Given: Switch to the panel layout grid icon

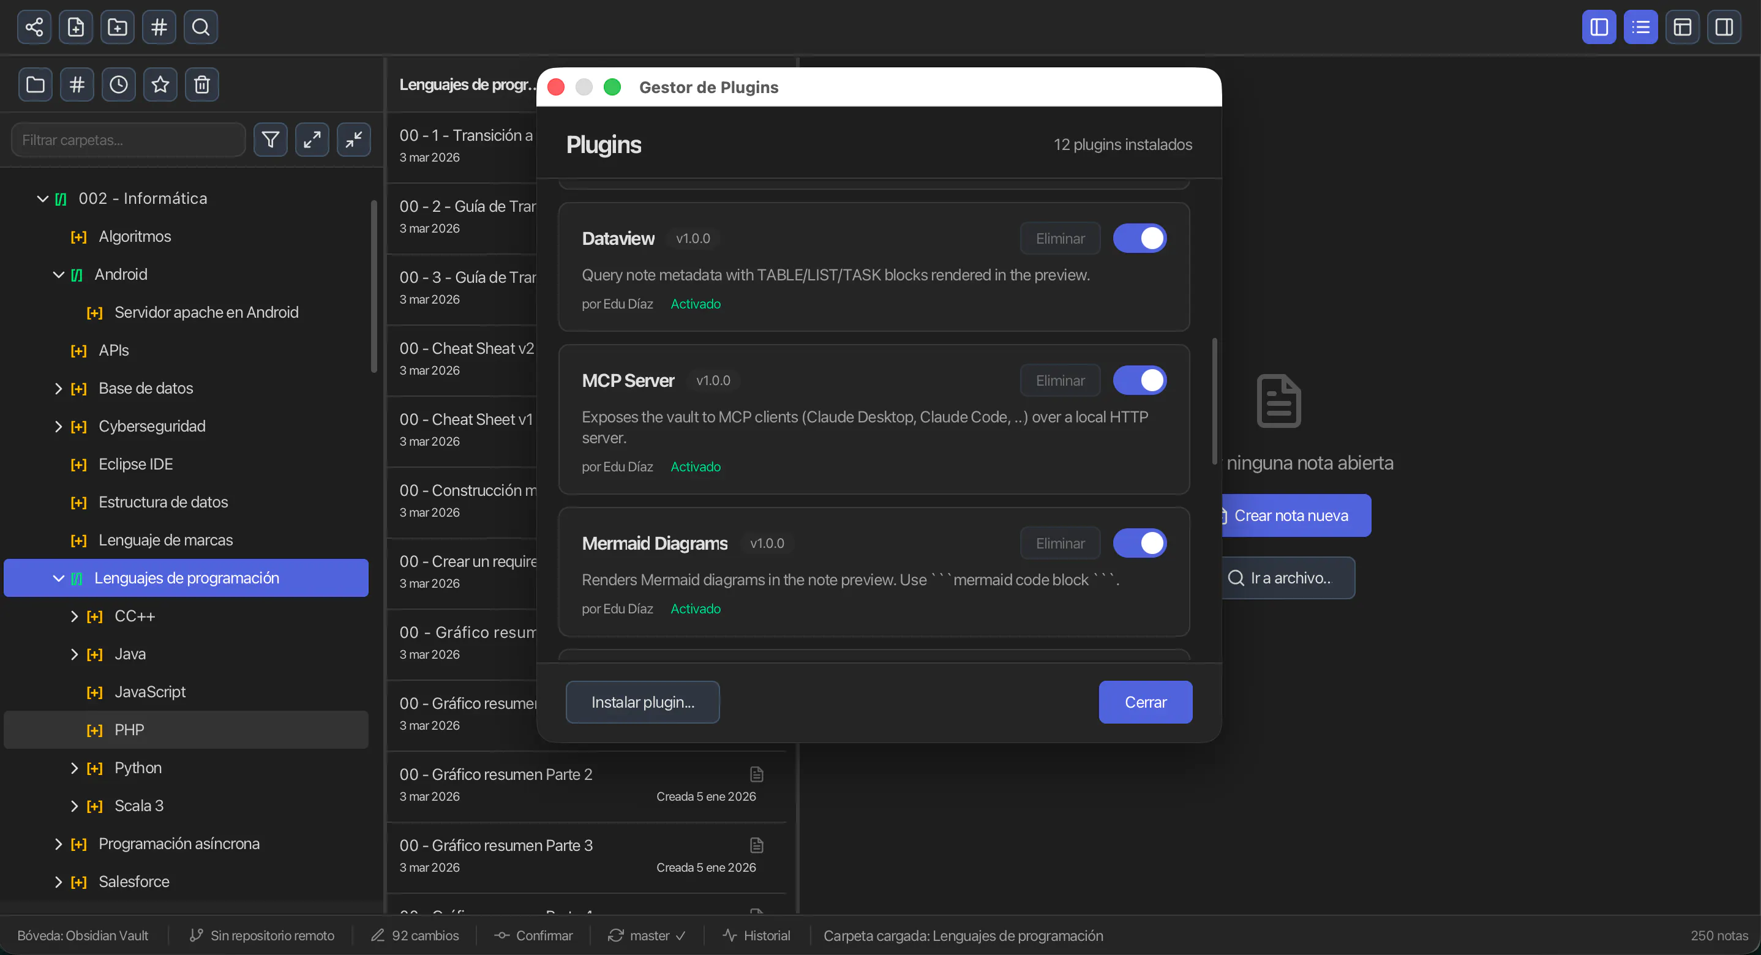Looking at the screenshot, I should click(1683, 28).
